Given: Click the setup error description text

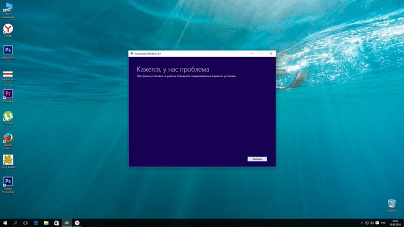Looking at the screenshot, I should pos(186,76).
